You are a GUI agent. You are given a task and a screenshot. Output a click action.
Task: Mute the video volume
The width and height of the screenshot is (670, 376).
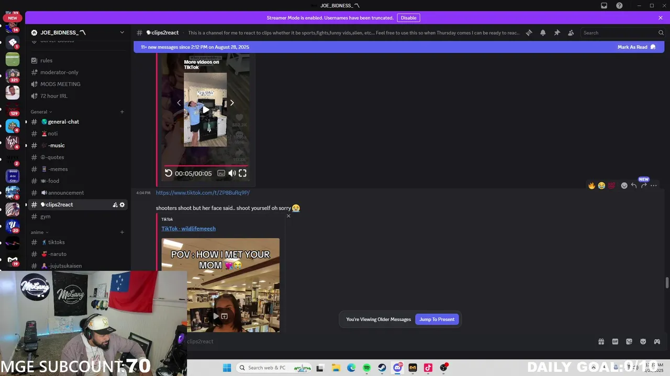232,173
